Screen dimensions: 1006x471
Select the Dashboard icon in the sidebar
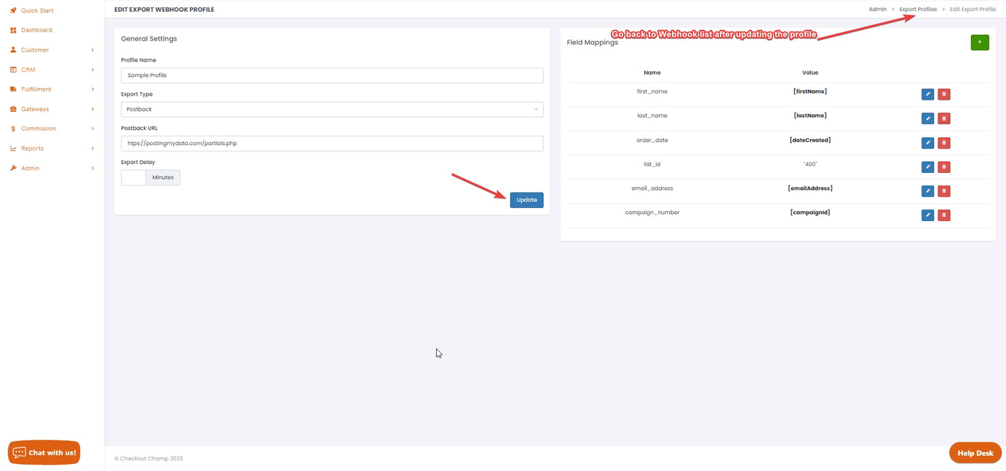click(x=11, y=30)
